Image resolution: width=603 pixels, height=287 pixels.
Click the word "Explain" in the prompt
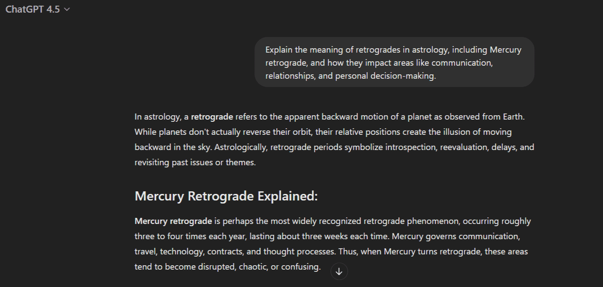coord(279,50)
